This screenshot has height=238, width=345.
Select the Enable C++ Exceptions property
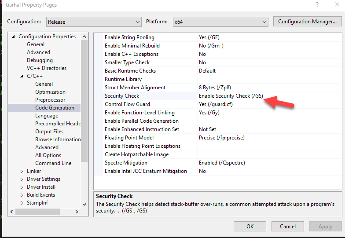click(x=132, y=54)
